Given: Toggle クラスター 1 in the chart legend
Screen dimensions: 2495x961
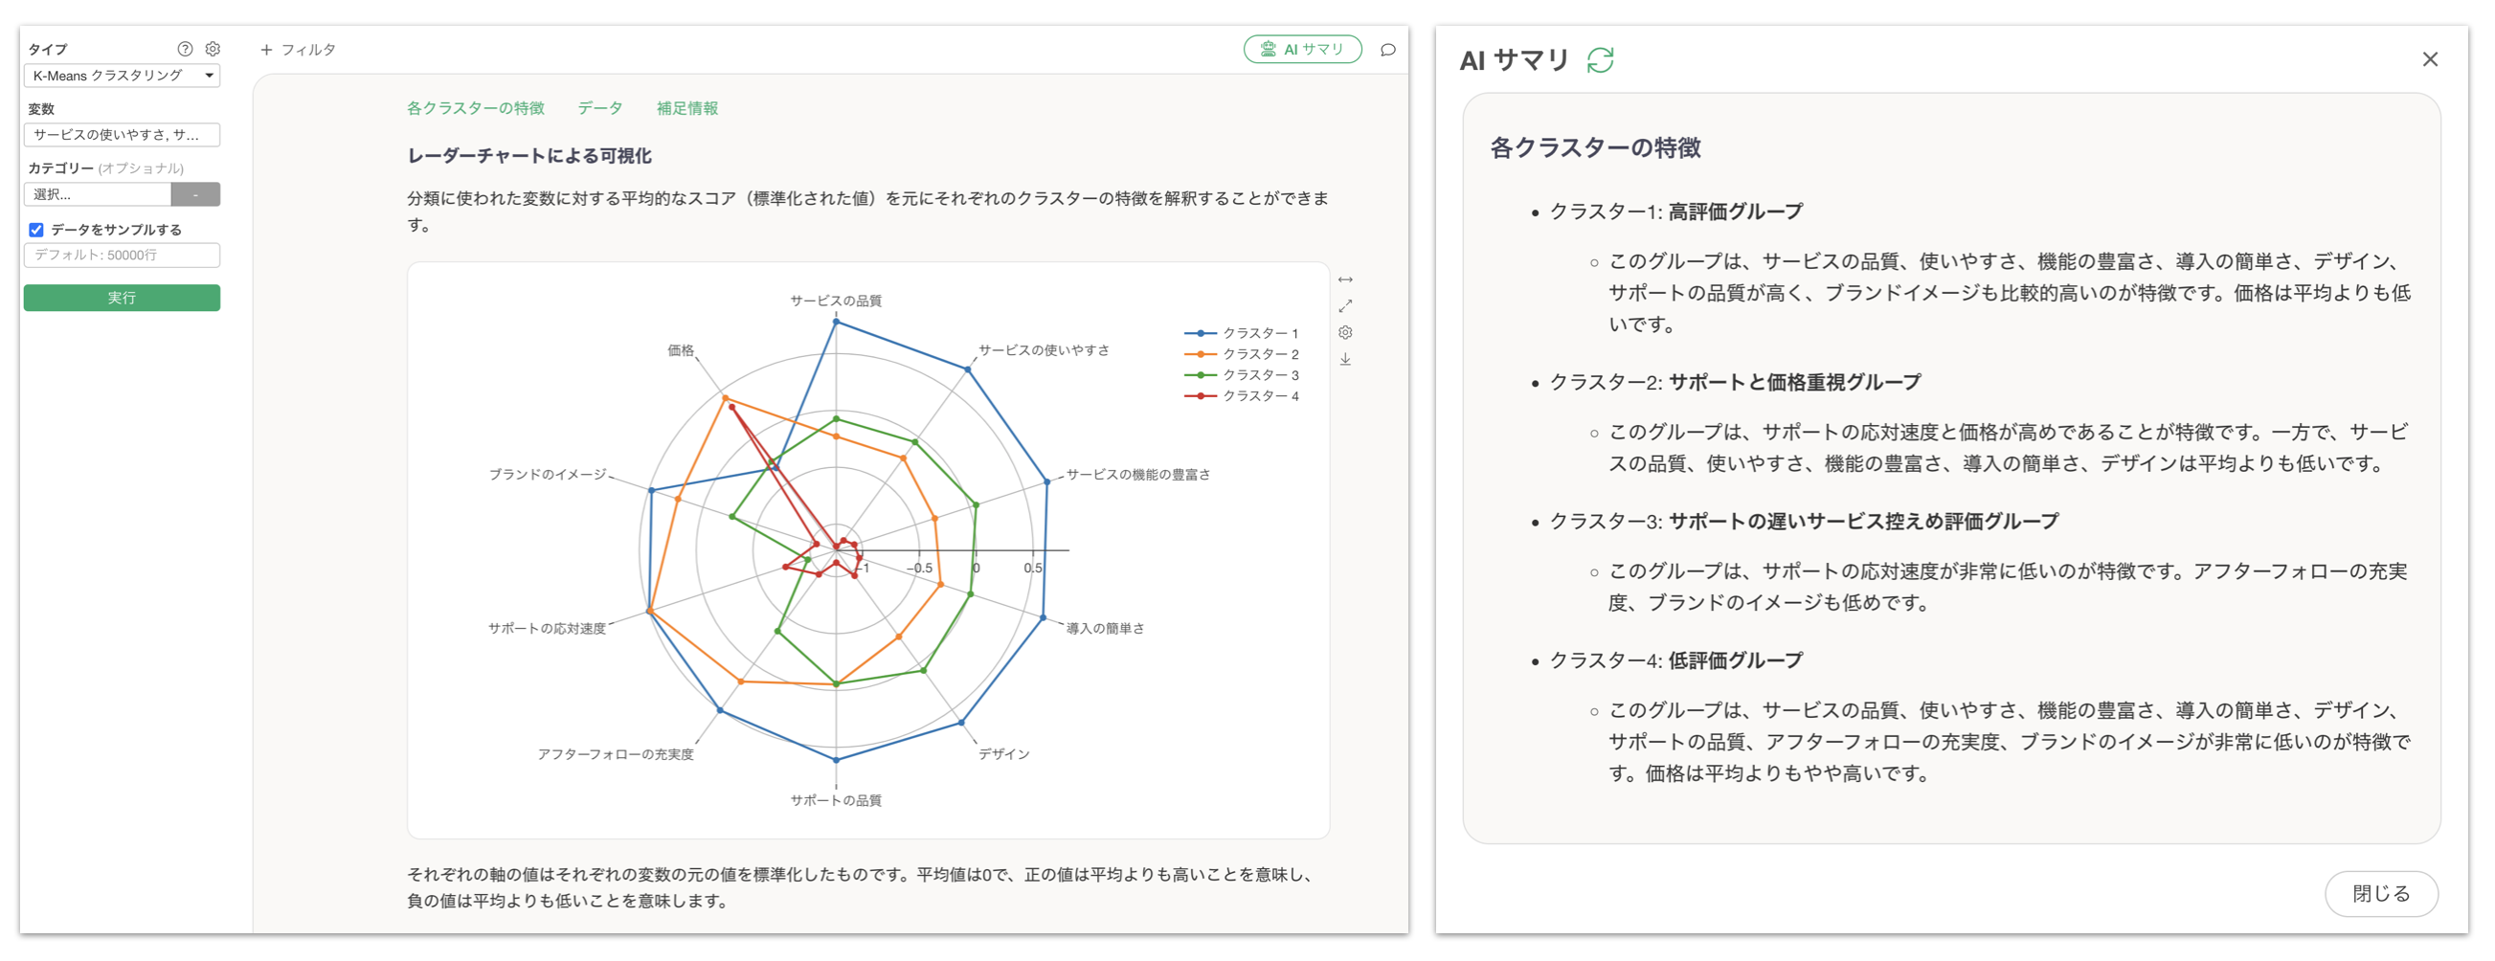Looking at the screenshot, I should pyautogui.click(x=1241, y=333).
